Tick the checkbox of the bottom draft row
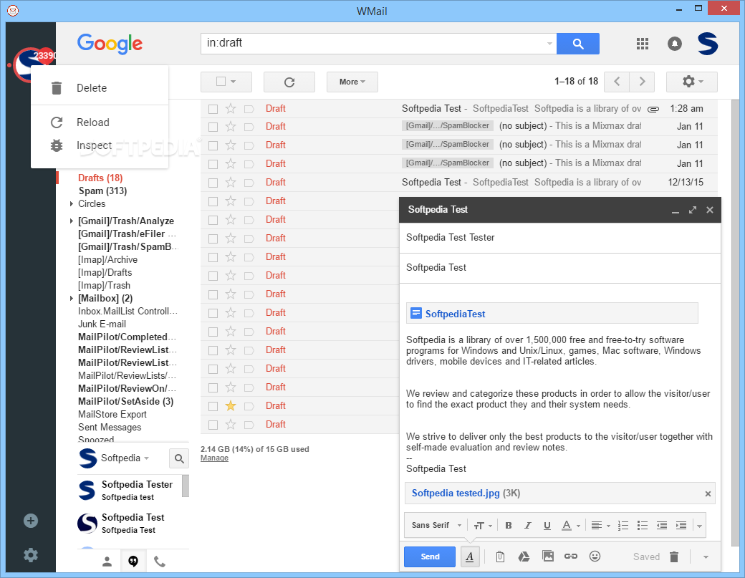The width and height of the screenshot is (745, 578). click(213, 425)
